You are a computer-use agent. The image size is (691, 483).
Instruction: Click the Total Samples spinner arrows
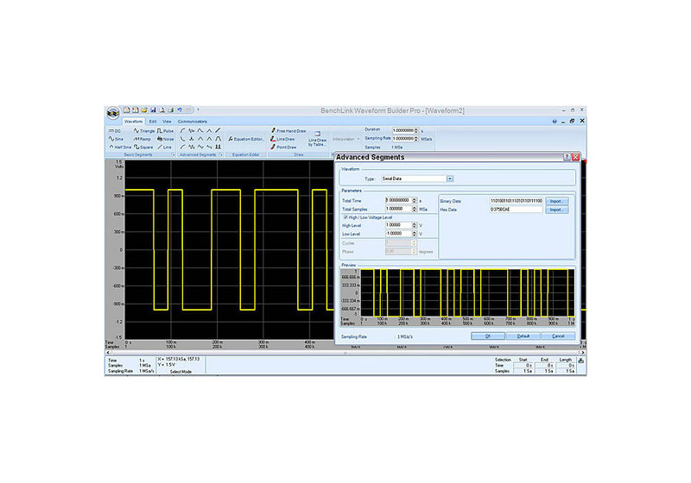tap(415, 209)
